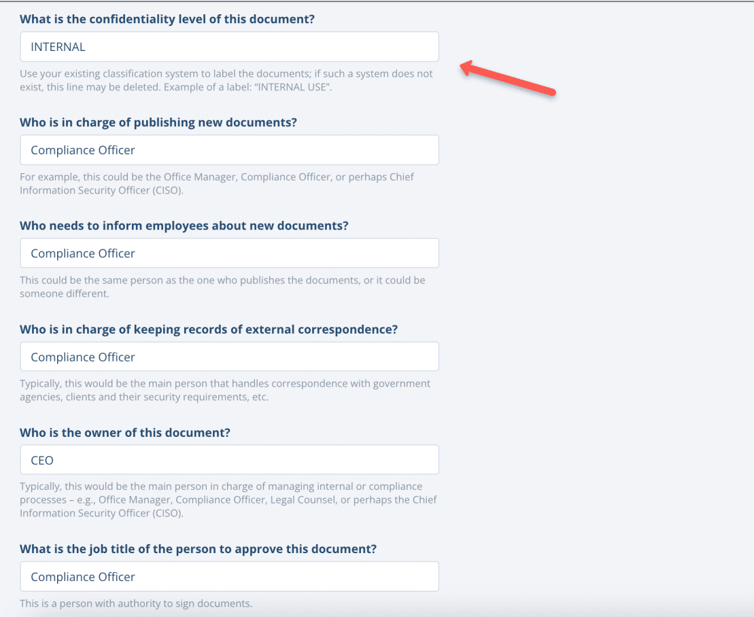Image resolution: width=754 pixels, height=617 pixels.
Task: Click the document owner field showing CEO
Action: click(229, 459)
